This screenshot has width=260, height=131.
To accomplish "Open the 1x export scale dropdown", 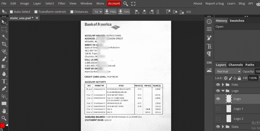I will tap(98, 12).
